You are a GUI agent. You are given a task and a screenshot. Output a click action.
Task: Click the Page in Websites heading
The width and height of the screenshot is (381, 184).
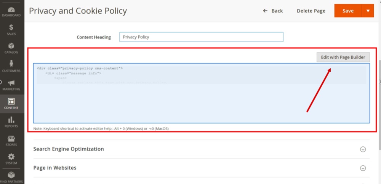54,168
